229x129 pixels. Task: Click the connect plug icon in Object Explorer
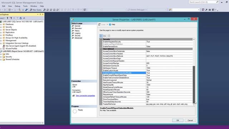click(x=8, y=18)
